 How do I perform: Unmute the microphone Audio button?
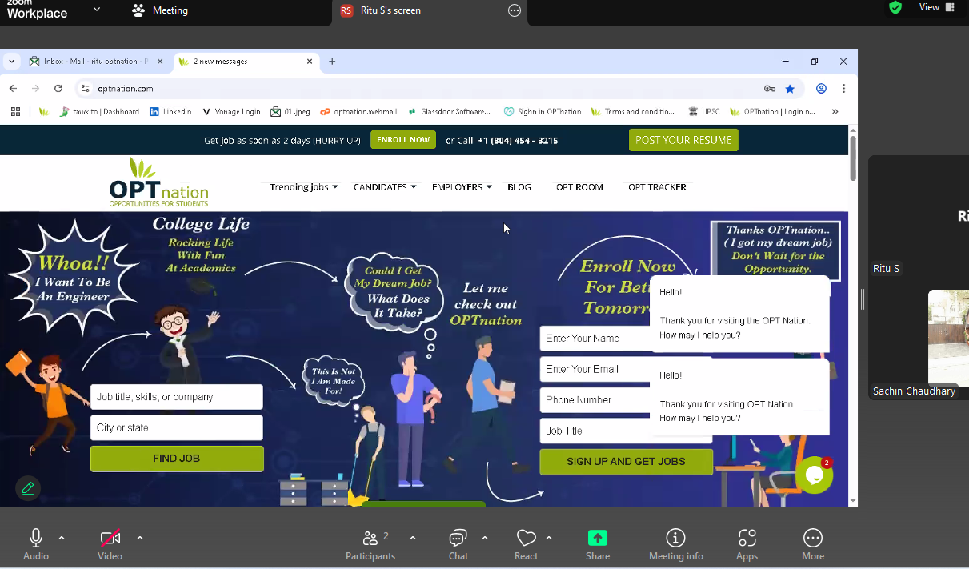[36, 539]
